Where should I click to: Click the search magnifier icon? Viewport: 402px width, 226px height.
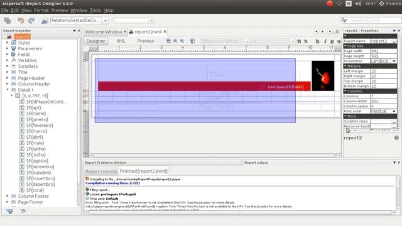coord(344,20)
